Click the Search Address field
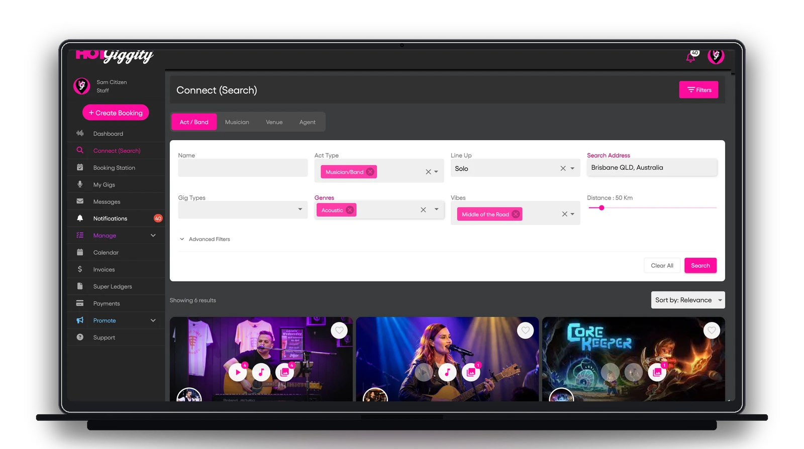The height and width of the screenshot is (449, 804). pyautogui.click(x=652, y=168)
